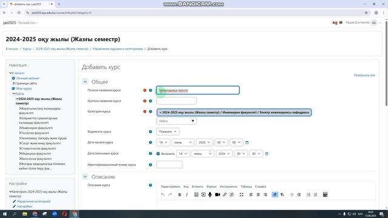Click the decrease indent icon

click(x=292, y=195)
